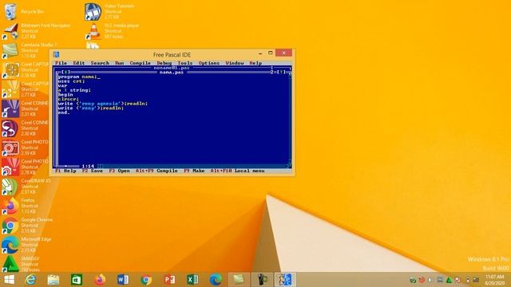Click the 'a : string;' declaration line
The width and height of the screenshot is (511, 287).
(74, 90)
